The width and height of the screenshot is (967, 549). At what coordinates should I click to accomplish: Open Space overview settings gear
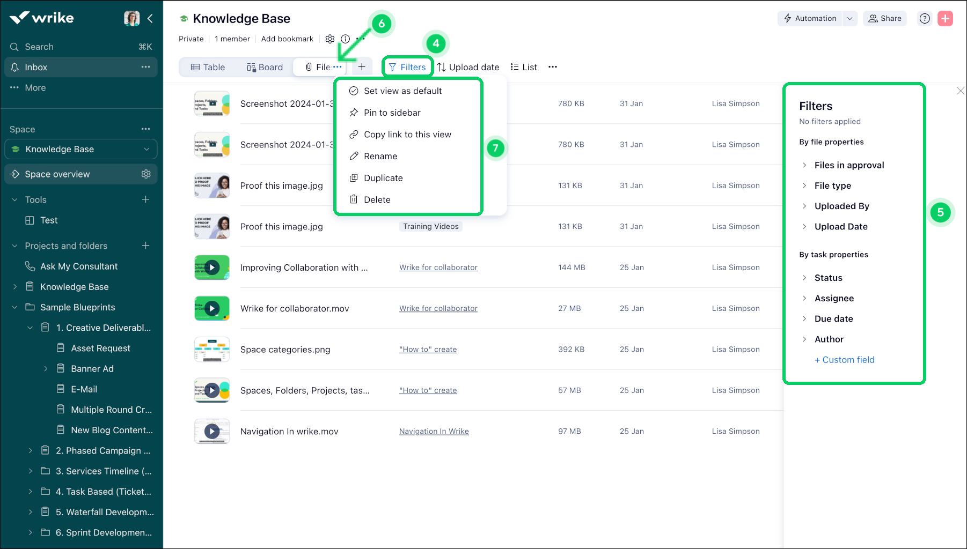point(146,174)
